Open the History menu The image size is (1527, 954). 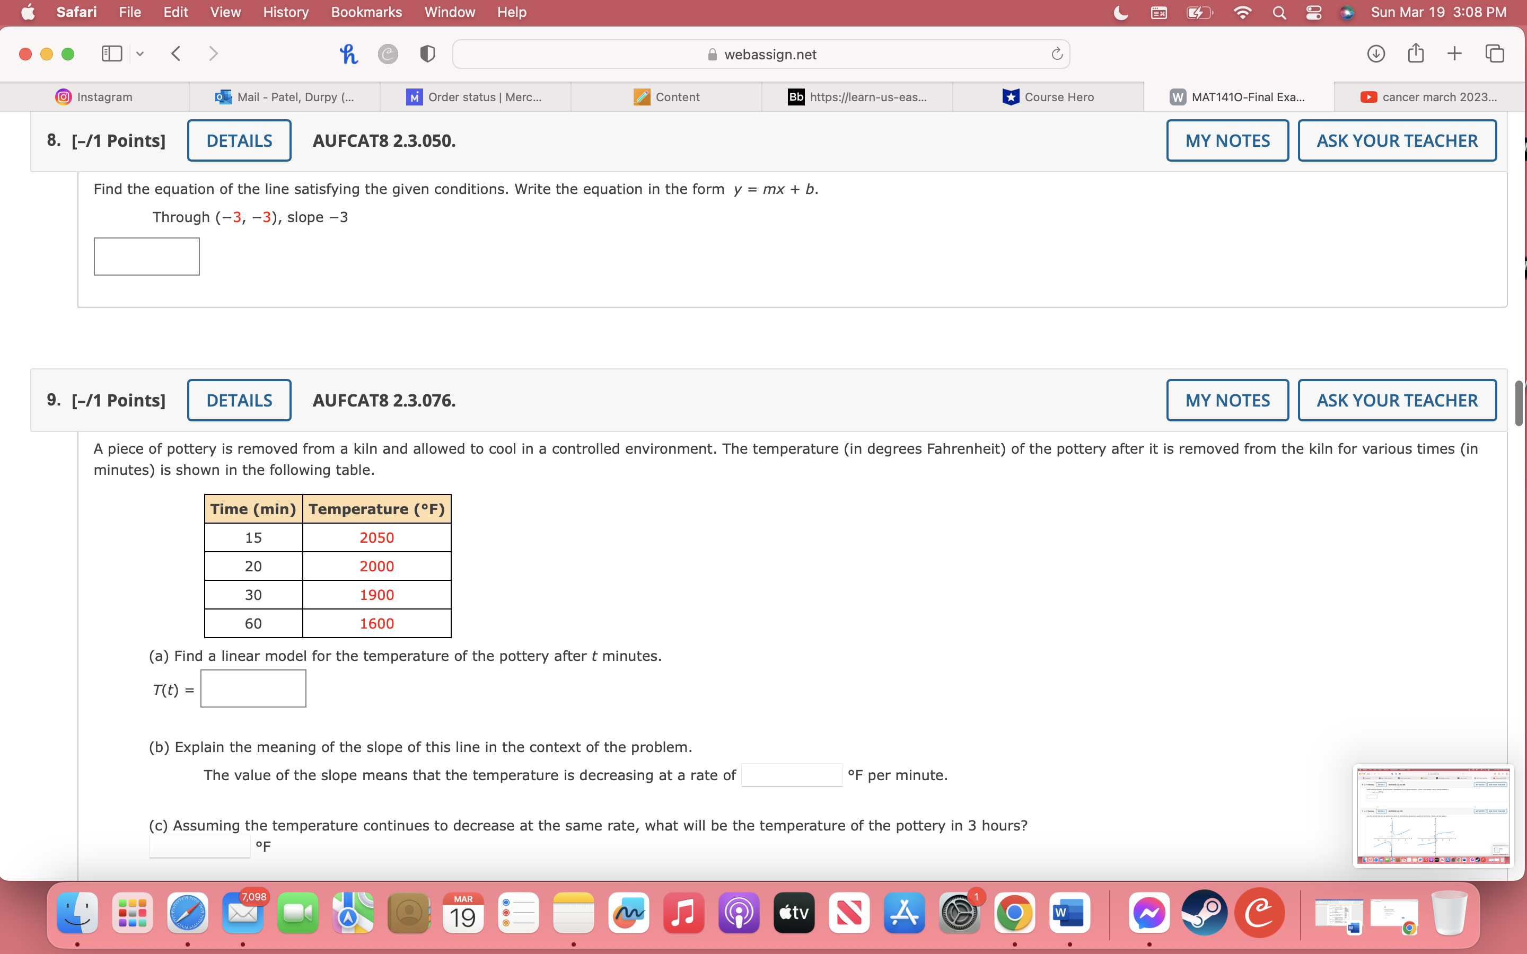285,12
